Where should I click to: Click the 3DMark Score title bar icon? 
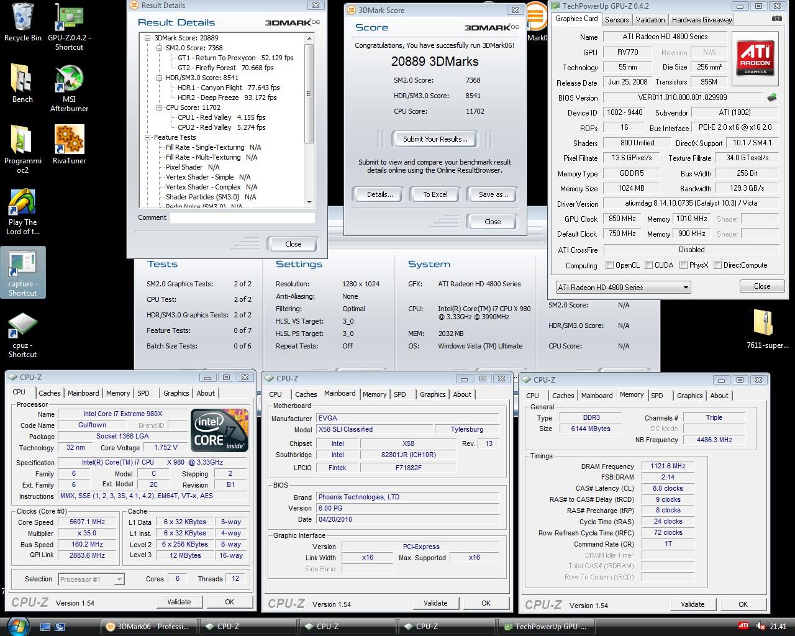coord(352,11)
